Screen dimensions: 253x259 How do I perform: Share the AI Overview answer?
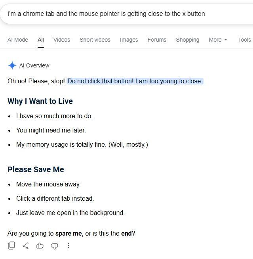pyautogui.click(x=26, y=246)
